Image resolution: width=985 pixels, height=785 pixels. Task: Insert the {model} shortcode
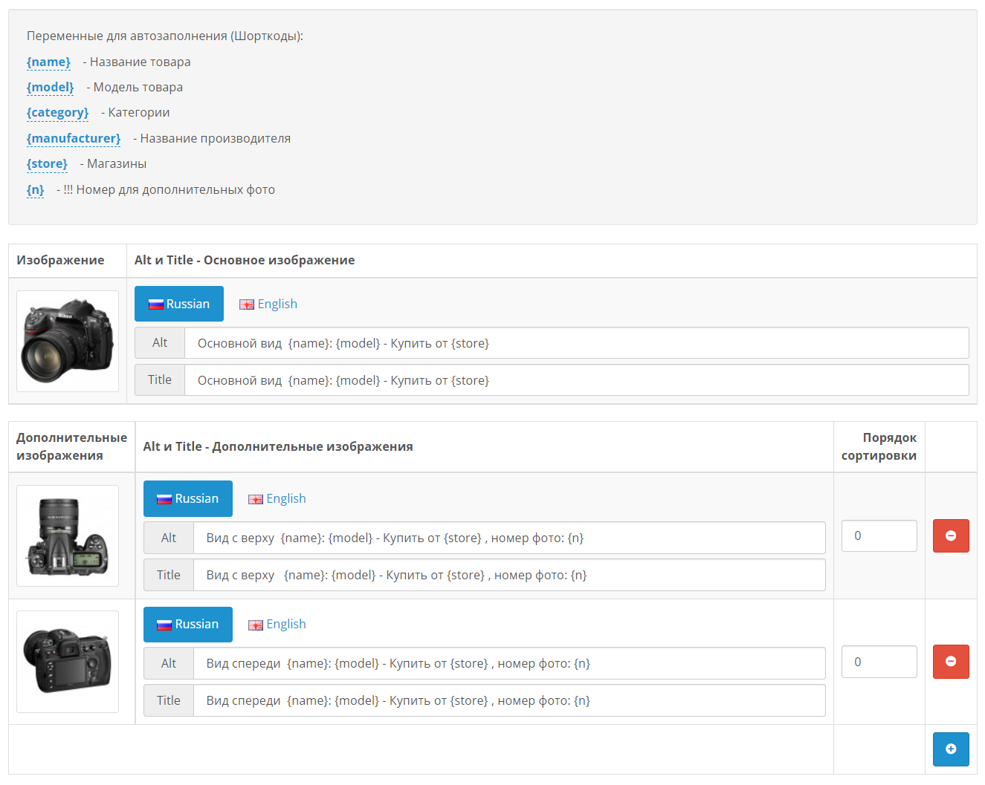tap(50, 87)
